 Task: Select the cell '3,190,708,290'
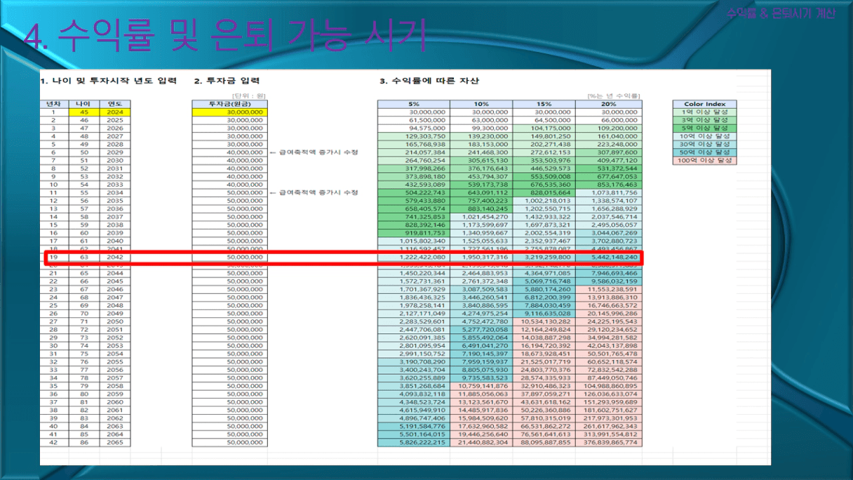coord(414,362)
